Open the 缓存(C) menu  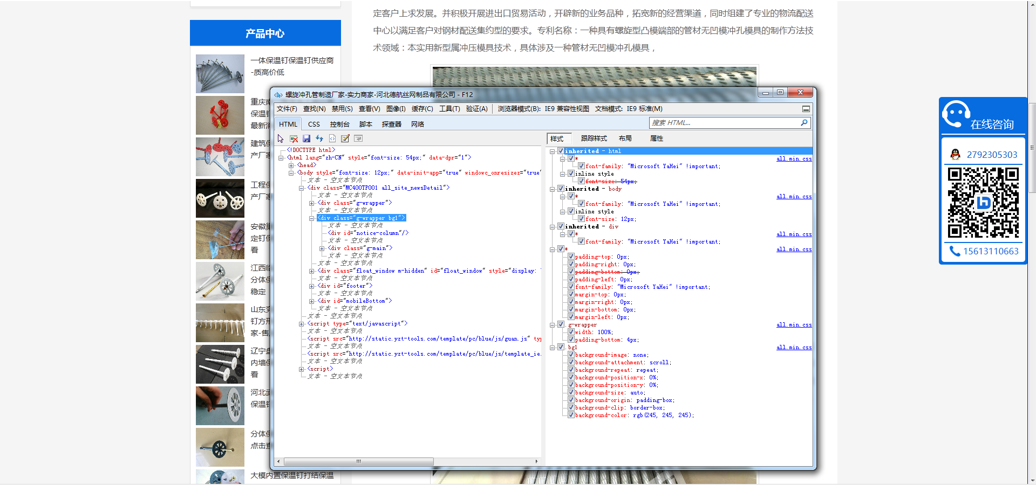click(422, 109)
